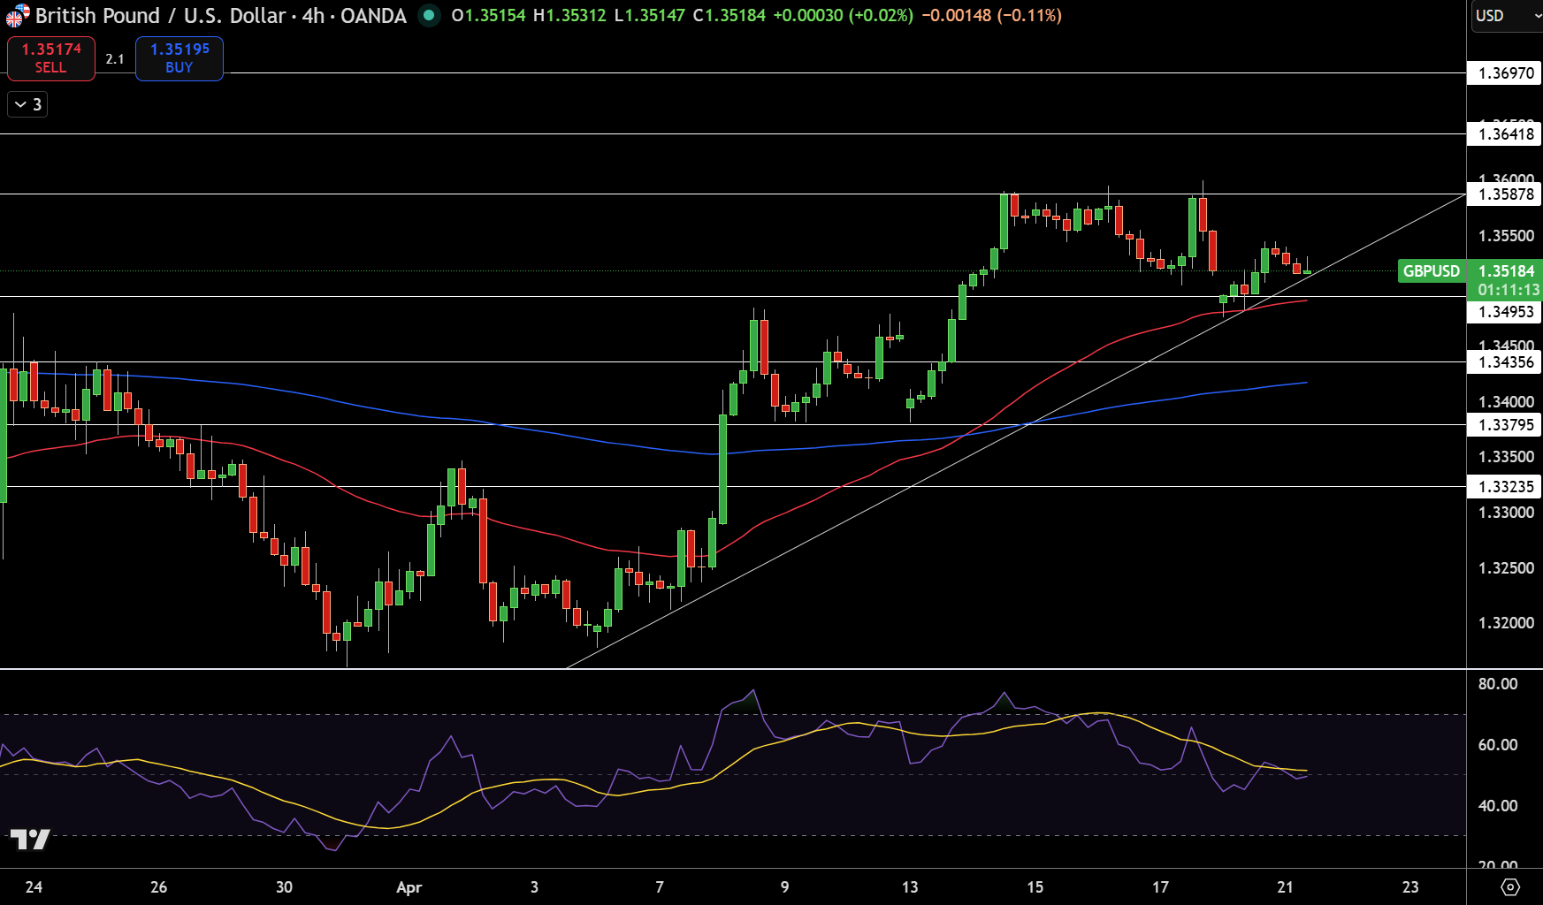Select the 1.35878 price level label

click(x=1505, y=194)
